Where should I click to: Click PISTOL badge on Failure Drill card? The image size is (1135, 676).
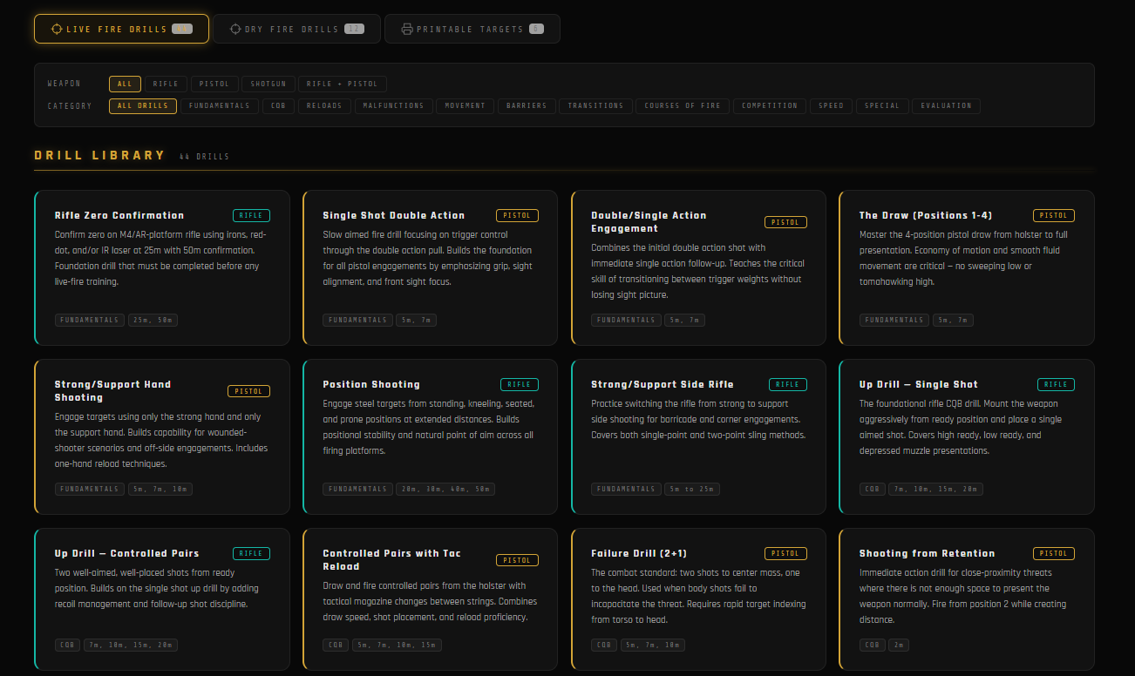coord(785,553)
